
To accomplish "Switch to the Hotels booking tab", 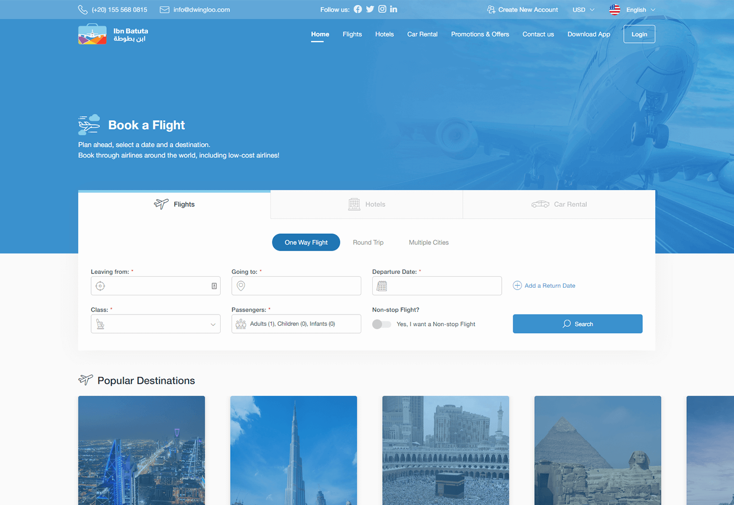I will (367, 204).
